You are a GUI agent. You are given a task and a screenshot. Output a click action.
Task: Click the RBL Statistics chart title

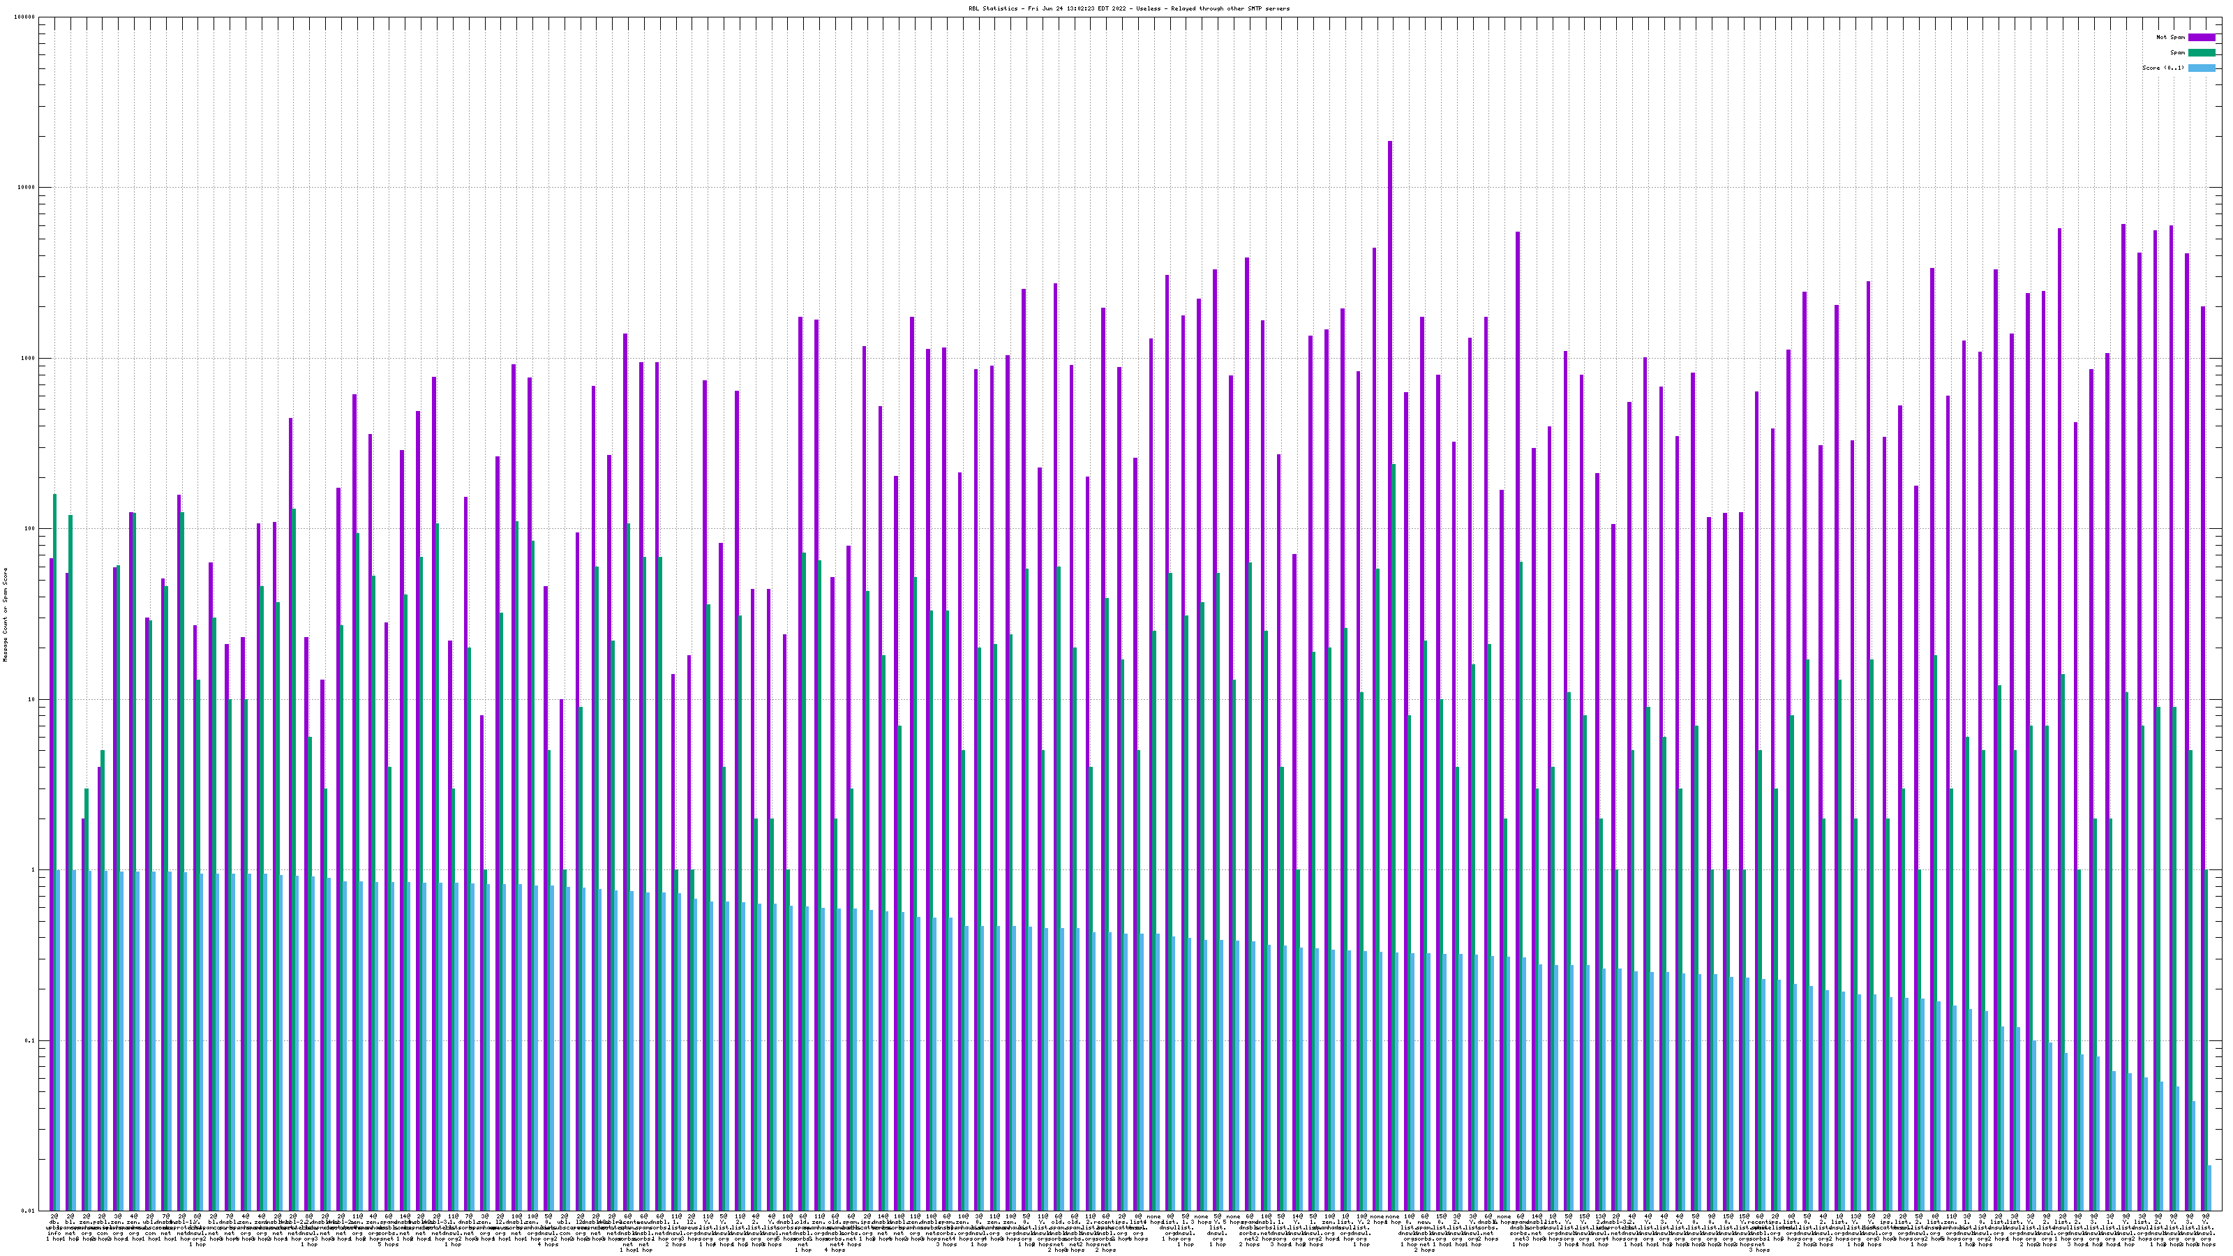(1128, 8)
